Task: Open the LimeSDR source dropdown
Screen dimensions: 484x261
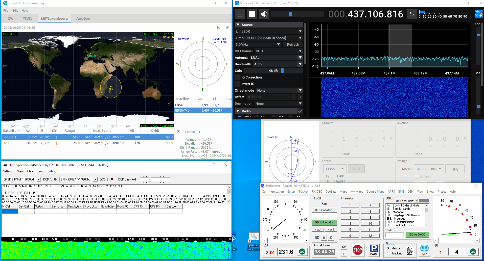Action: tap(269, 31)
